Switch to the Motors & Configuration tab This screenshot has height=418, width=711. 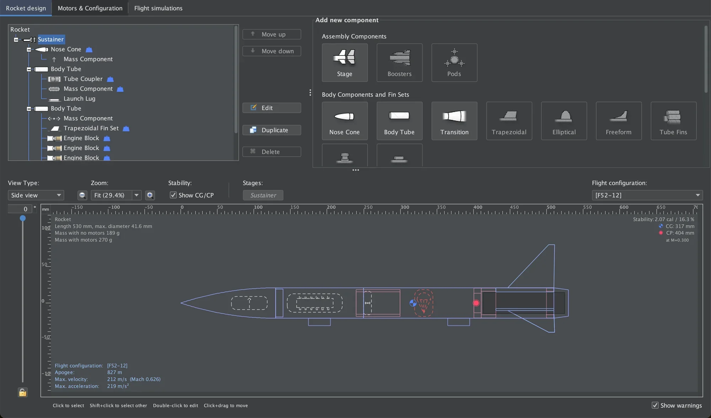point(90,8)
